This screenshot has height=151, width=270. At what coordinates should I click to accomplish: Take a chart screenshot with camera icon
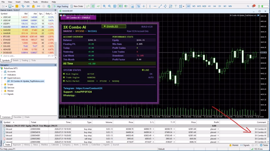click(132, 6)
